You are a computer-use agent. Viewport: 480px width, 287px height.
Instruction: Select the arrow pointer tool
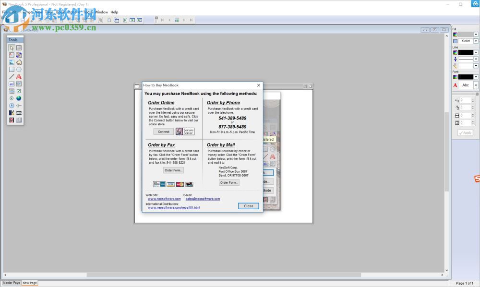click(12, 48)
